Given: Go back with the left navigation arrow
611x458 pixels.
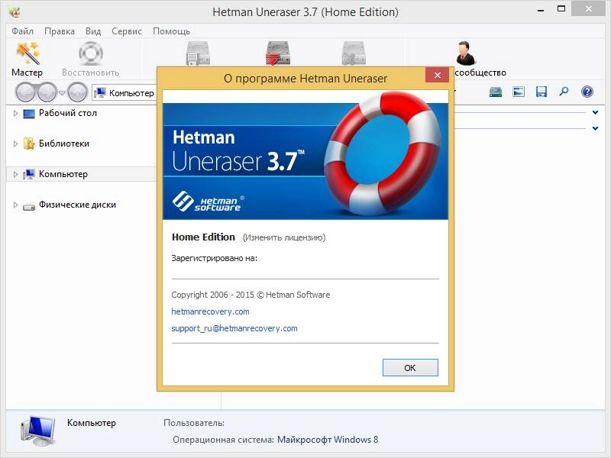Looking at the screenshot, I should (25, 92).
